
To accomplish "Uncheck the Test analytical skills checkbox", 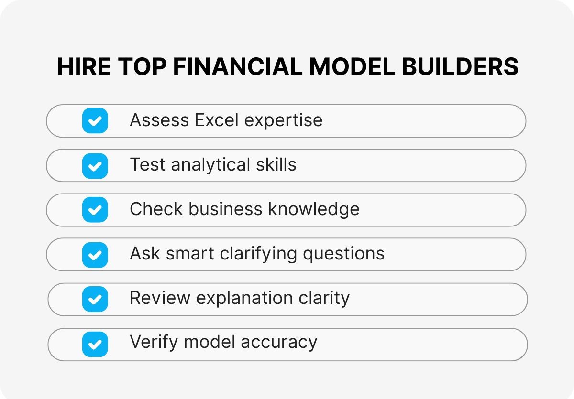I will tap(95, 165).
